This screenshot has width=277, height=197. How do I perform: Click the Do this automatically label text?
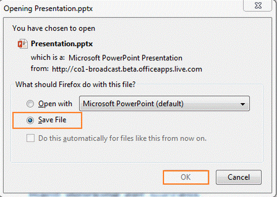(x=122, y=138)
